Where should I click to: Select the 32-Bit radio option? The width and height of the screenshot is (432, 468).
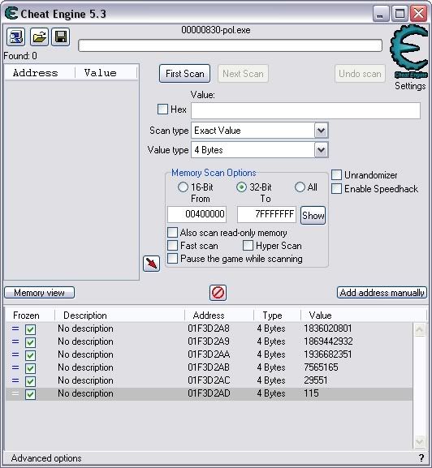click(x=241, y=187)
